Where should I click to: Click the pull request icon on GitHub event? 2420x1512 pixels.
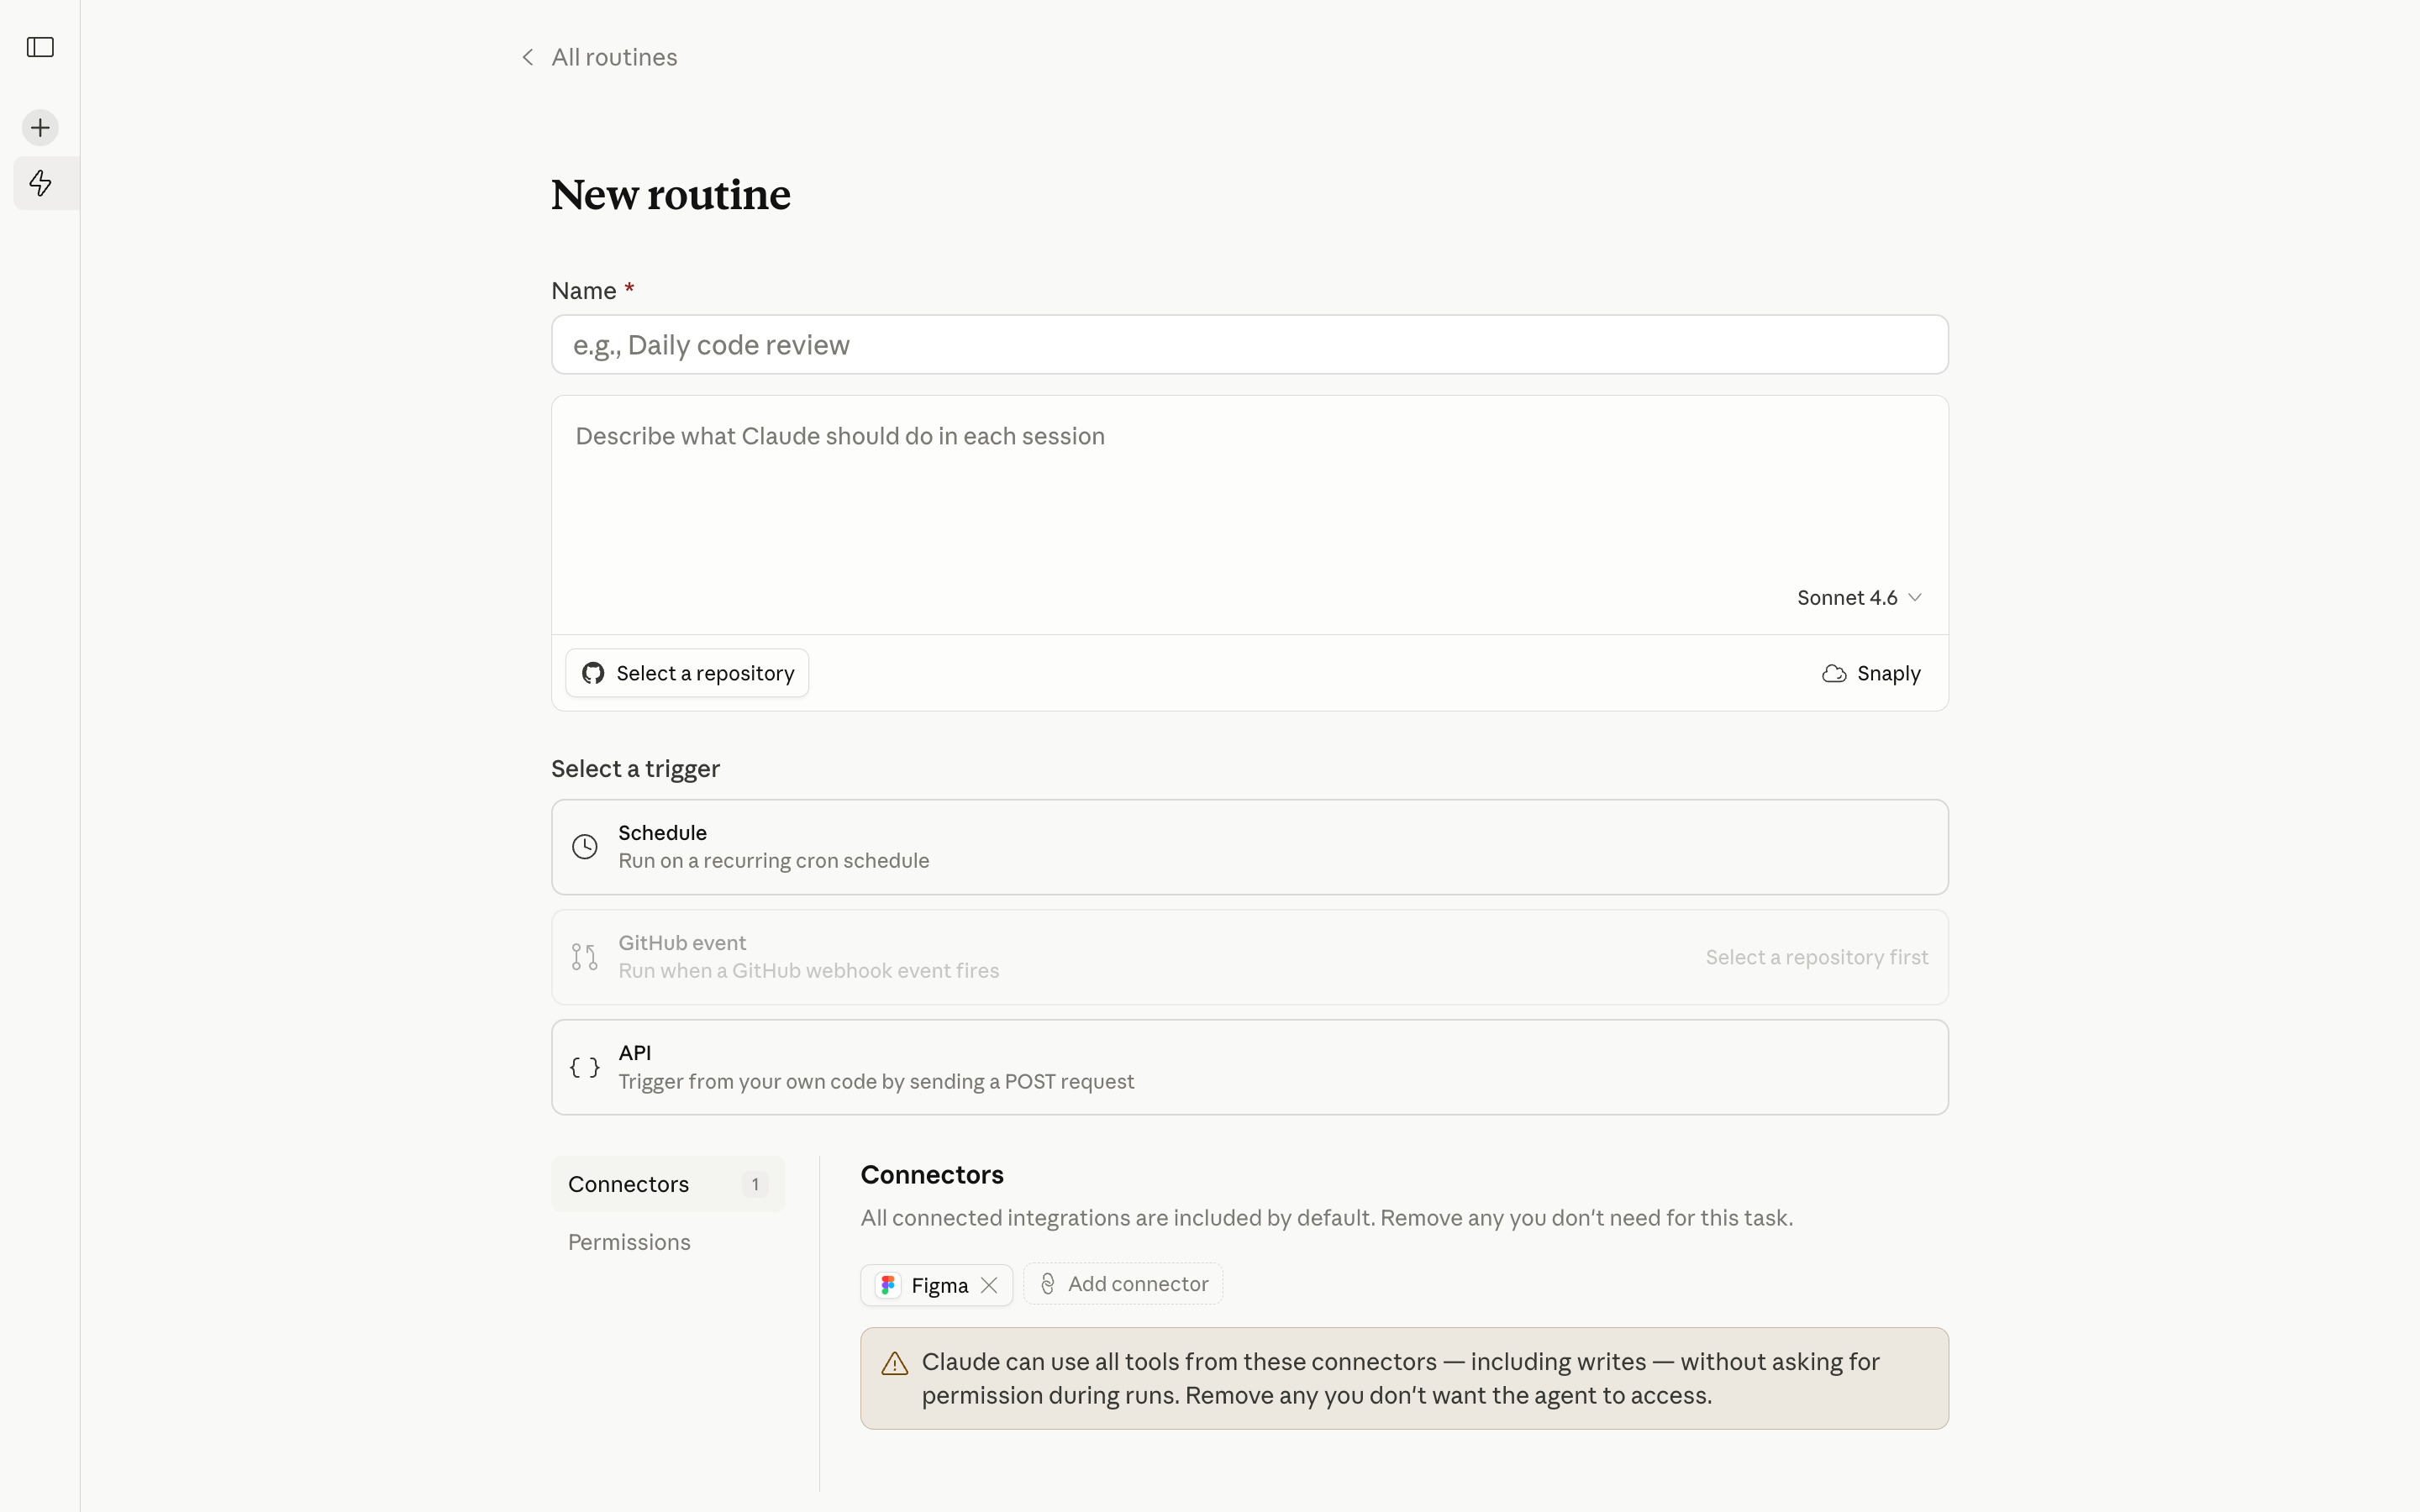[x=585, y=957]
